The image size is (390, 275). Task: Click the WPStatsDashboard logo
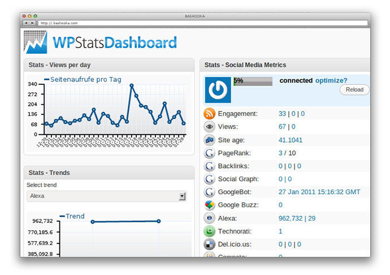[x=100, y=42]
